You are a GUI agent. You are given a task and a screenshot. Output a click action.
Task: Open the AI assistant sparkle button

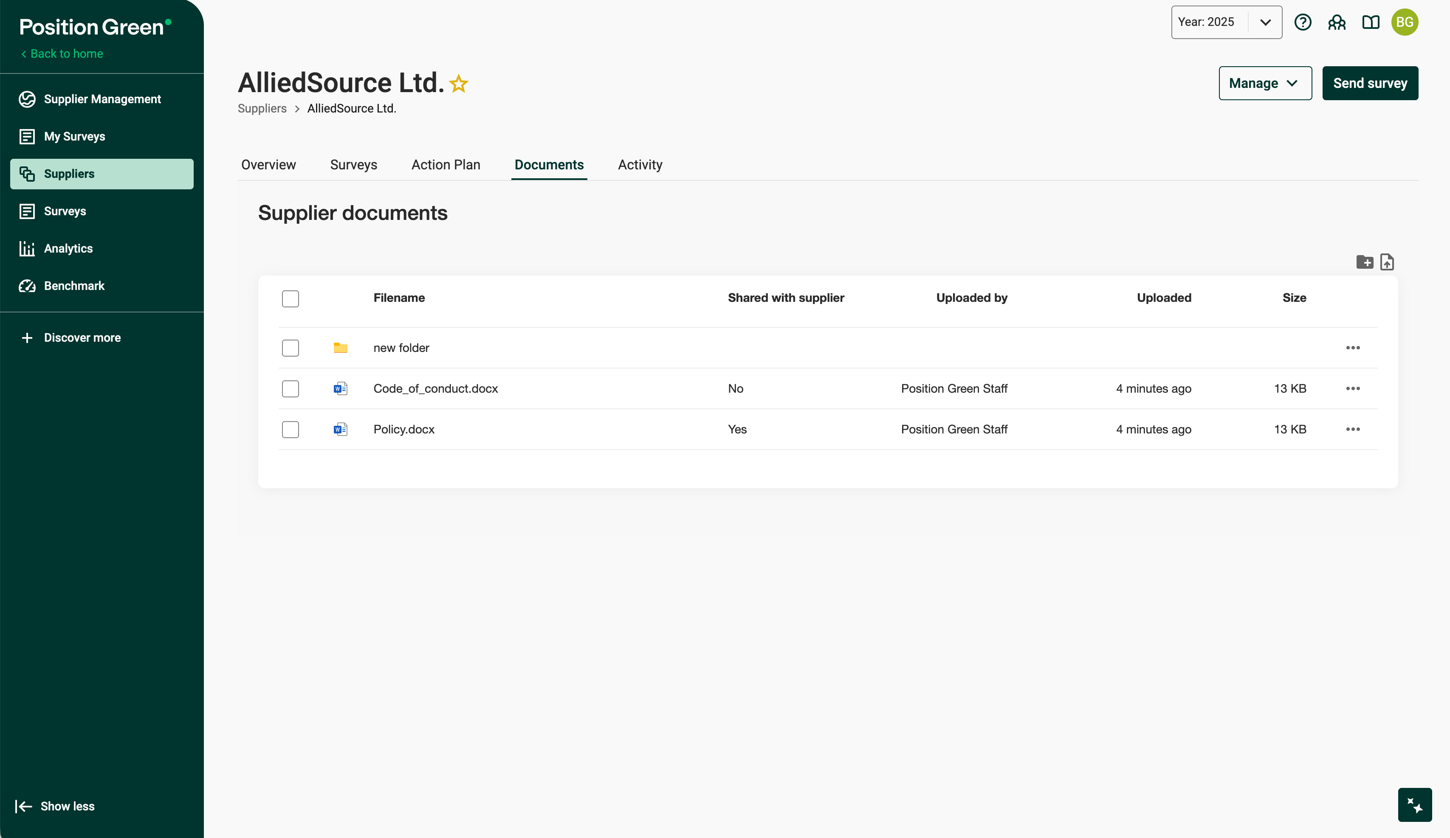(1415, 804)
